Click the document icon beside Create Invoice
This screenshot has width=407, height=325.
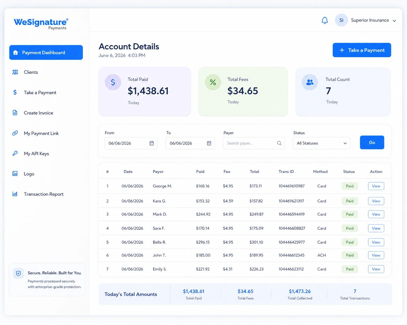point(15,113)
